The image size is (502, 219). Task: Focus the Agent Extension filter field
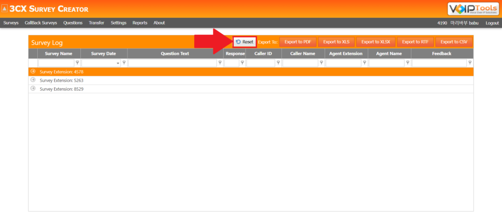[x=344, y=63]
